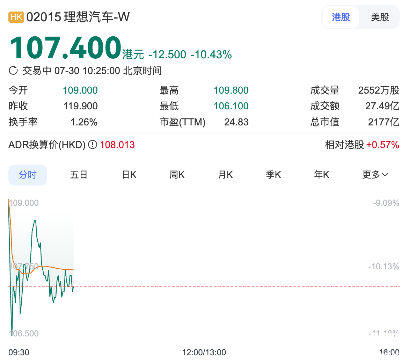Screen dimensions: 408x364
Task: Click the red ADR price 108.013
Action: point(117,145)
